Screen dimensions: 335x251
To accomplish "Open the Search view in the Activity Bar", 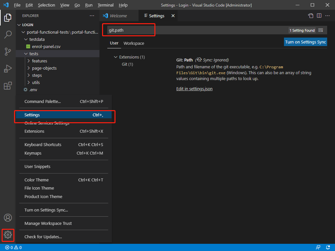I will [x=8, y=35].
